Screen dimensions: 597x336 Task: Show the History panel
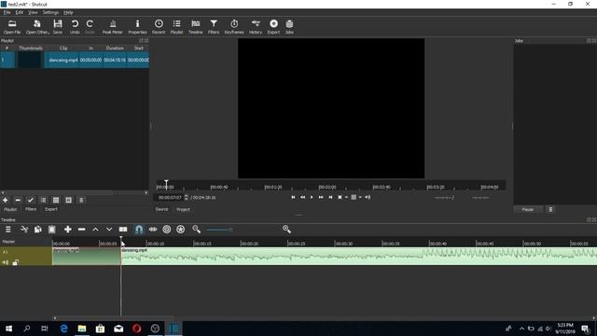[256, 27]
